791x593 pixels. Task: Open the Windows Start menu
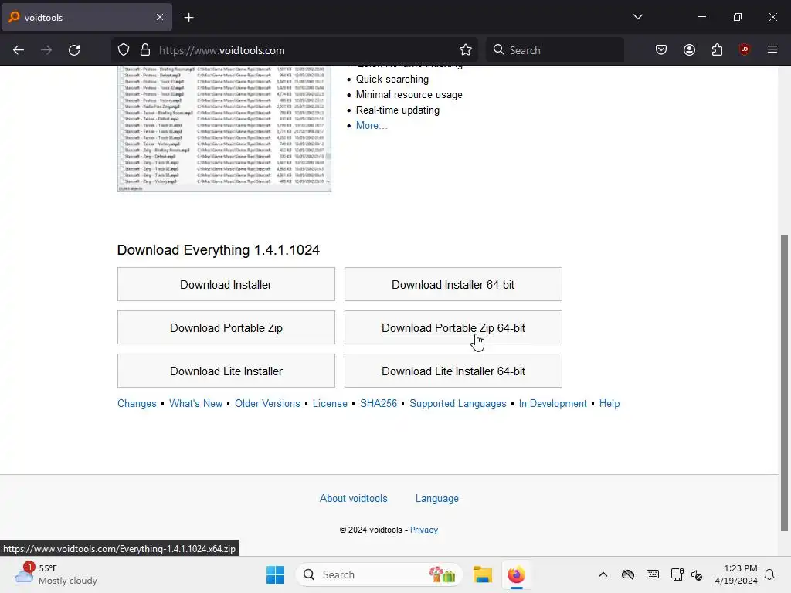pos(276,574)
